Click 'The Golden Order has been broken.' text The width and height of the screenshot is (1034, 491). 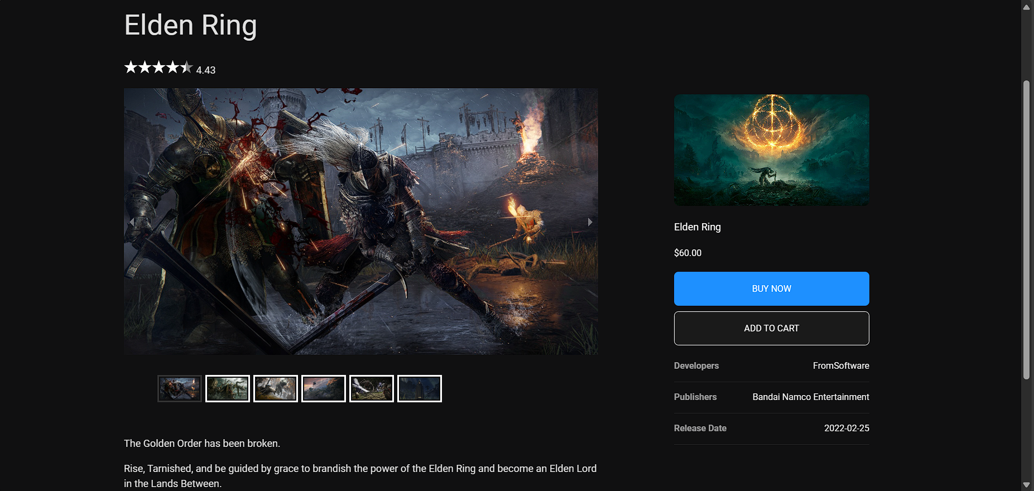202,444
